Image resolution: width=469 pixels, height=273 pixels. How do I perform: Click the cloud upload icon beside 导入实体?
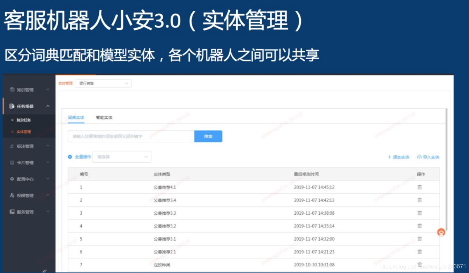point(419,157)
